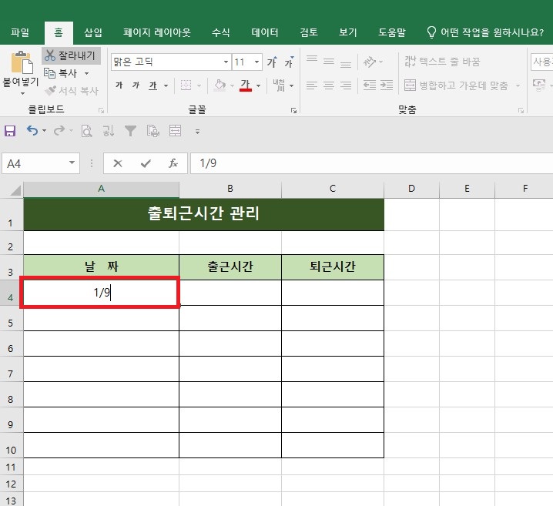Click text orientation icon
Image resolution: width=553 pixels, height=506 pixels.
point(370,62)
